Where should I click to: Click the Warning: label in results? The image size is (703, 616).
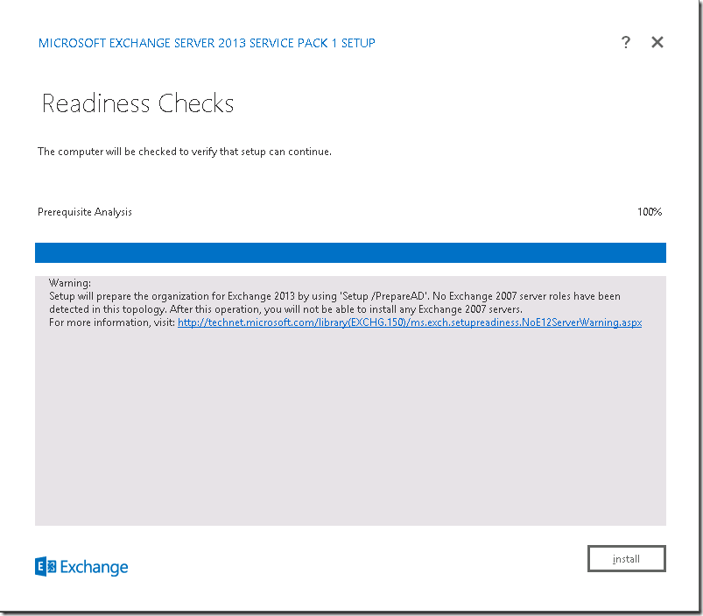click(x=70, y=283)
